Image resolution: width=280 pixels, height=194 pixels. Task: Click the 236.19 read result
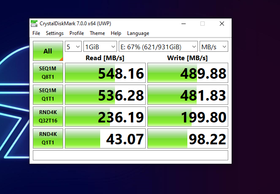click(105, 117)
